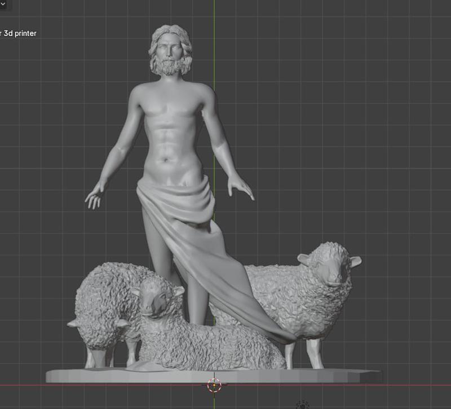The height and width of the screenshot is (409, 451).
Task: Click the 3D cursor at the grid origin
Action: [x=214, y=385]
